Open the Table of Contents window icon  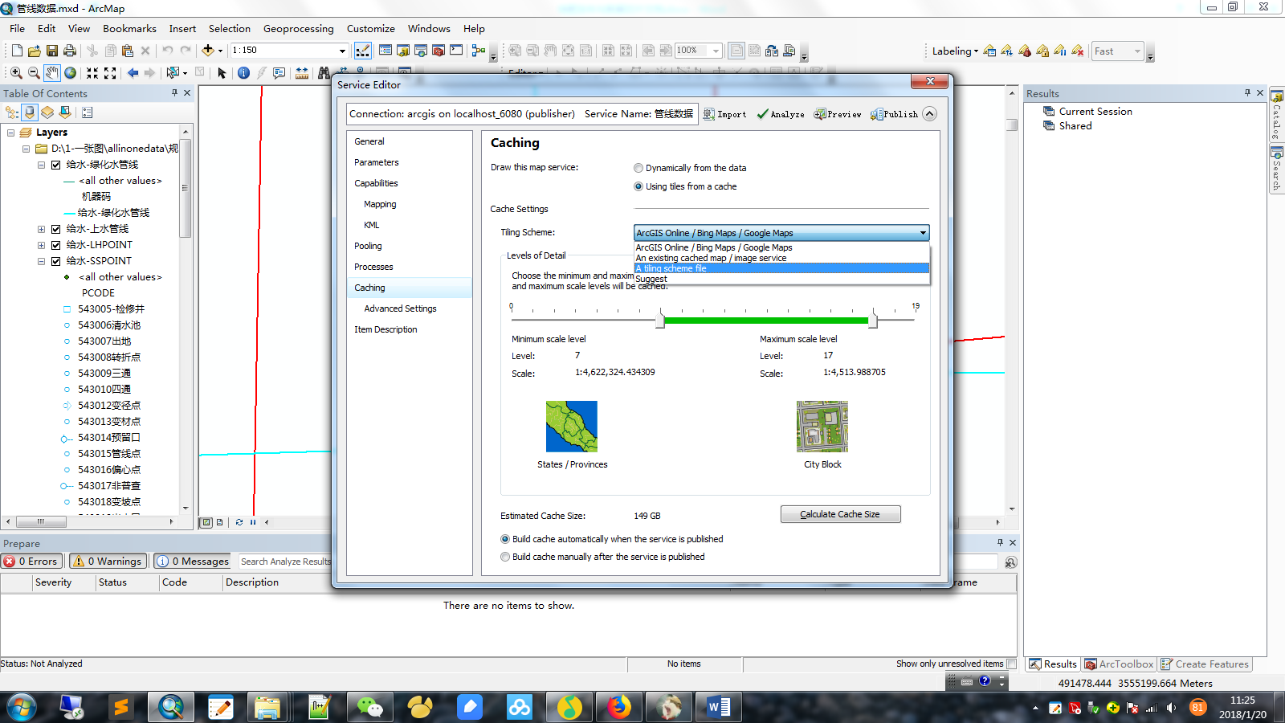(x=385, y=51)
